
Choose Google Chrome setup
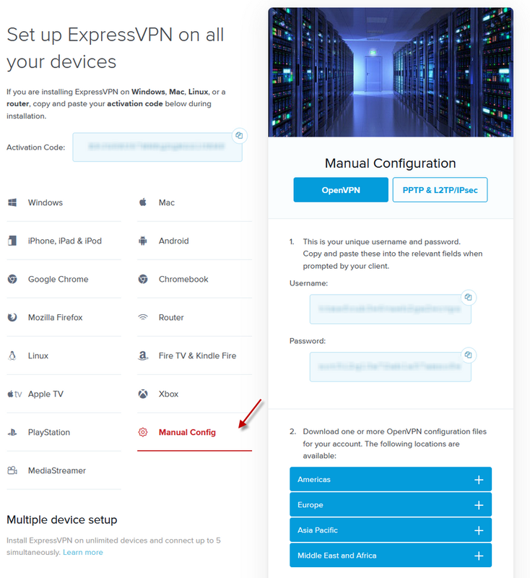tap(64, 280)
